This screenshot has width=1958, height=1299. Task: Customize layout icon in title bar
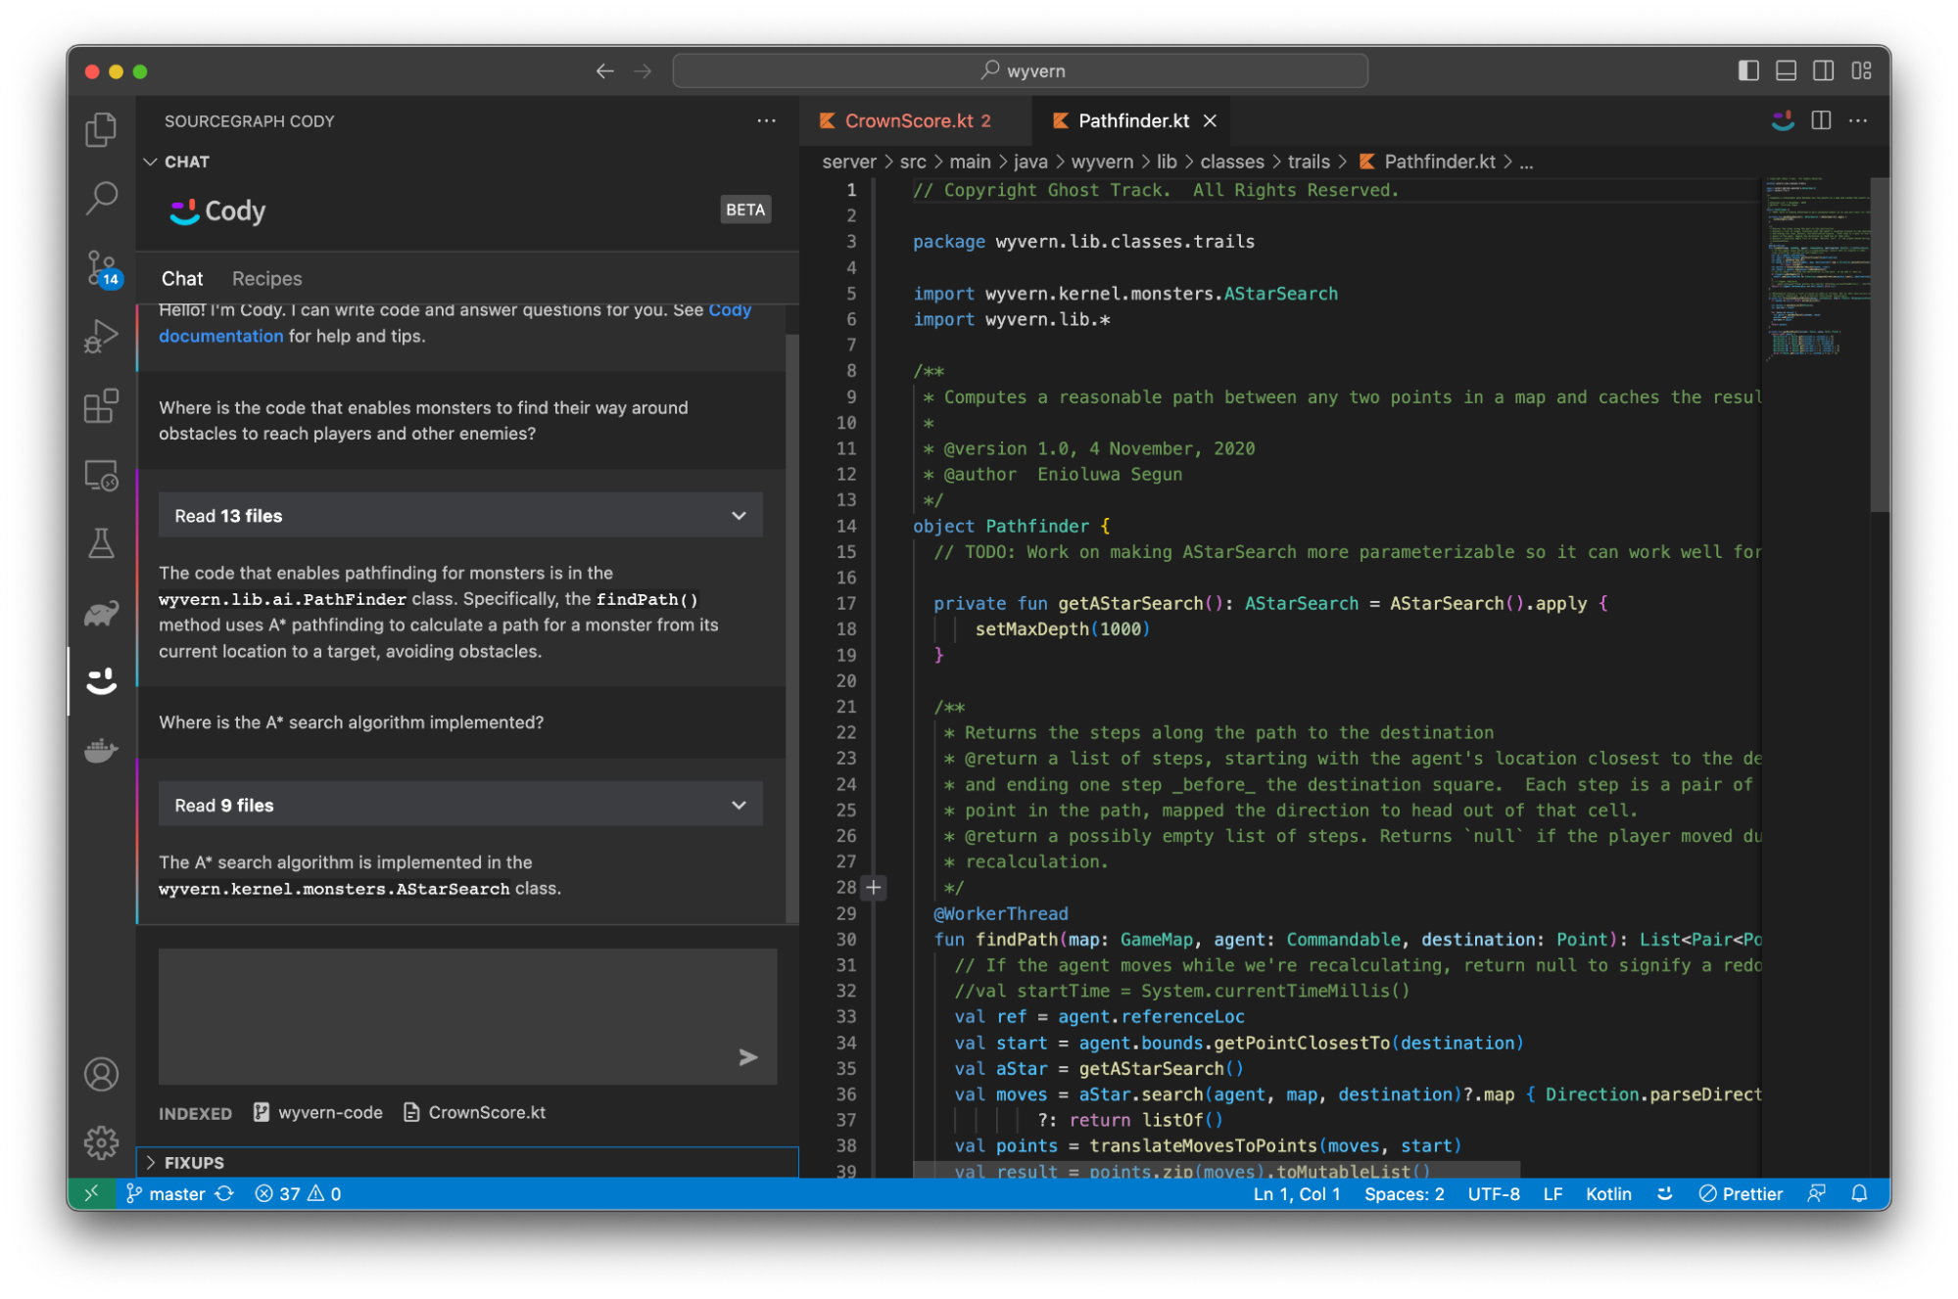(1861, 70)
